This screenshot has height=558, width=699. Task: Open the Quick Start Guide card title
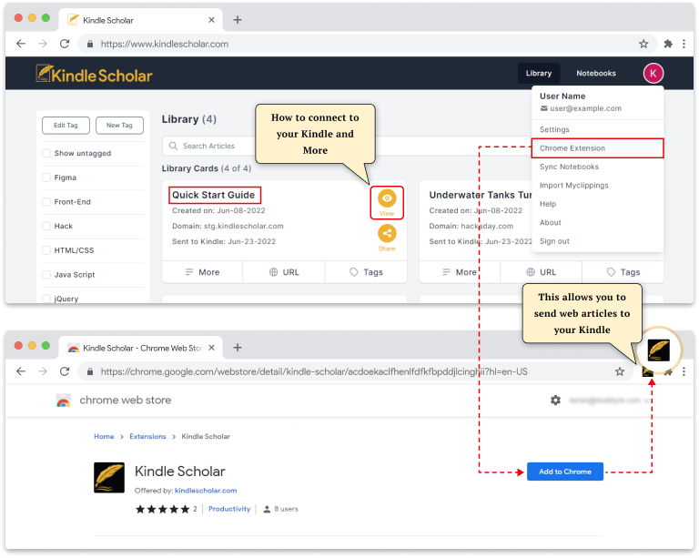214,195
